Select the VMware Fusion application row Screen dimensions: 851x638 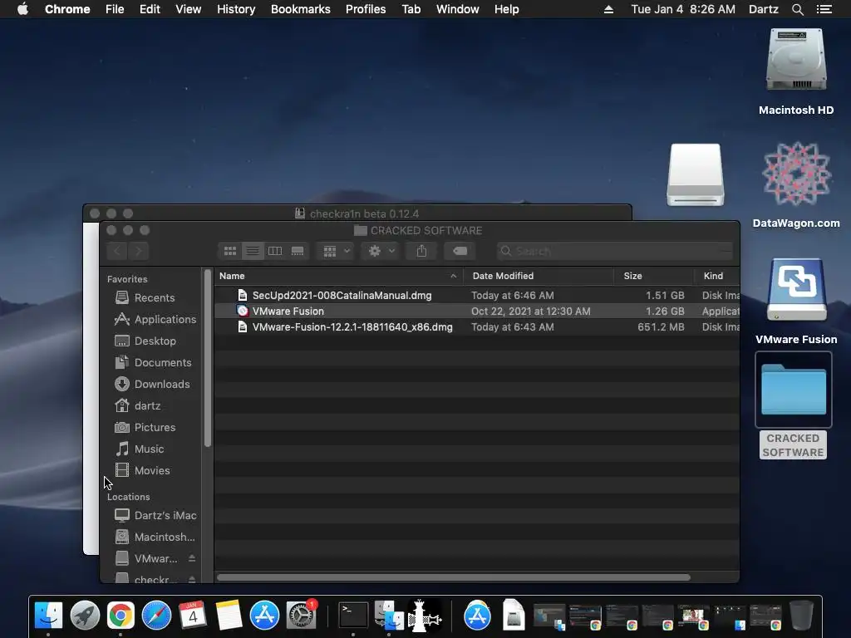point(476,311)
